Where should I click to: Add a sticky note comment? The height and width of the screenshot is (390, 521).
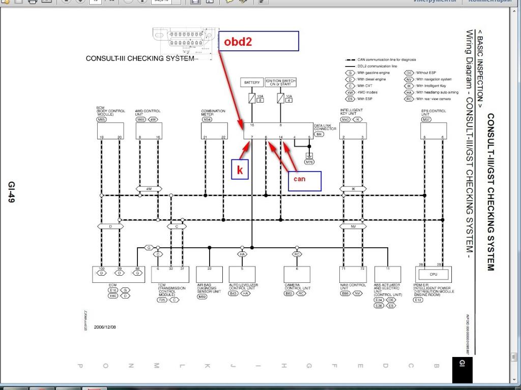229,2
